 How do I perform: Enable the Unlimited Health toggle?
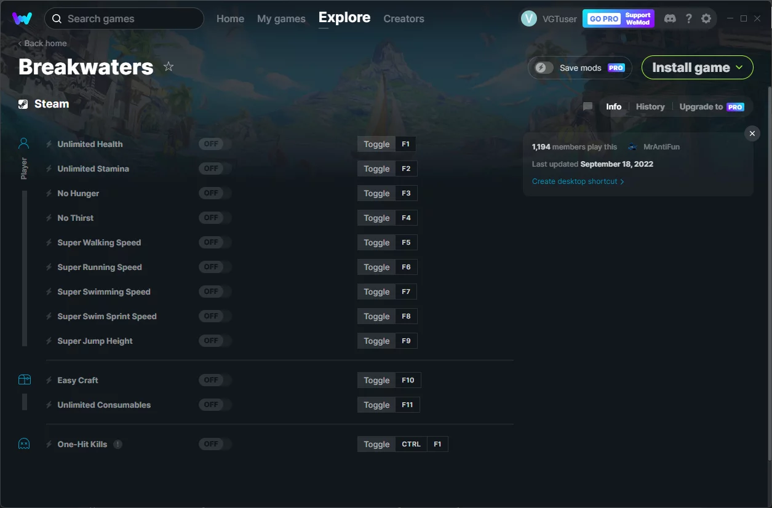pyautogui.click(x=215, y=144)
